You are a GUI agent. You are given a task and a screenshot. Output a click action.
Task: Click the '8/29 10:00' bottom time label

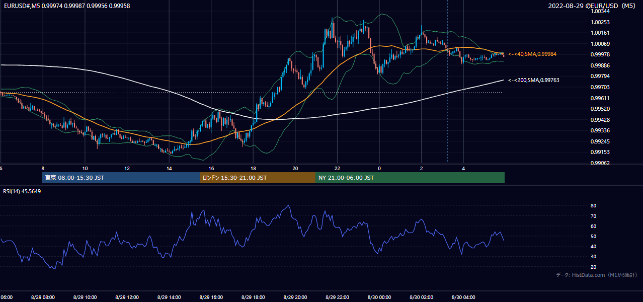click(x=85, y=297)
